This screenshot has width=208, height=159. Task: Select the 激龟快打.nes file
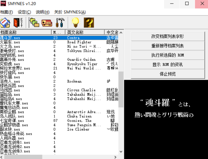point(12,51)
